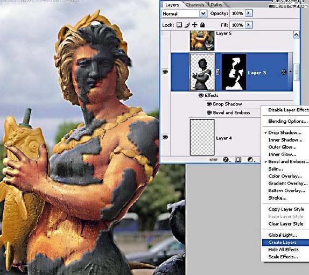Click the link layers icon at panel bottom
Viewport: 309px width, 275px height.
(213, 159)
